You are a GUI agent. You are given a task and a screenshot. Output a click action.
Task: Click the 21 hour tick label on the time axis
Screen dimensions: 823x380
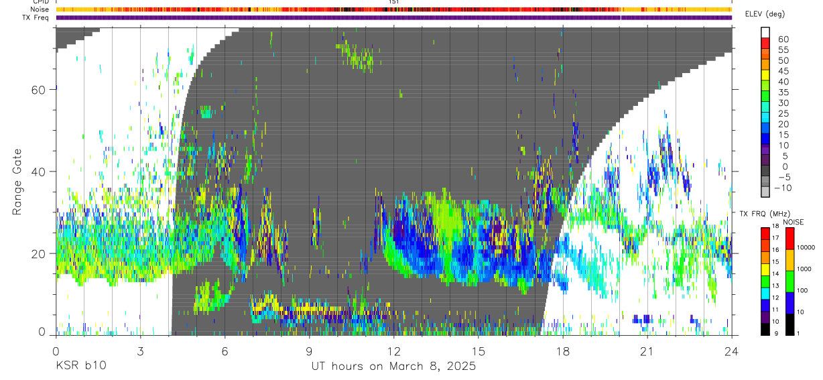(647, 351)
